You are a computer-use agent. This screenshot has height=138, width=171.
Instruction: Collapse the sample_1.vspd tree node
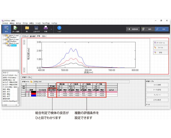tap(3, 36)
